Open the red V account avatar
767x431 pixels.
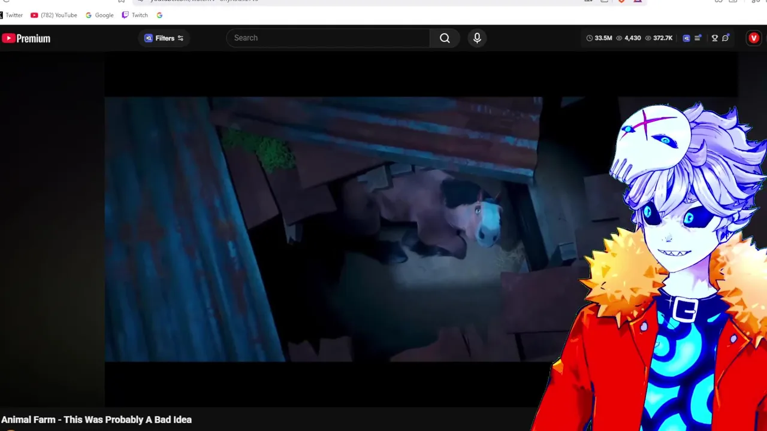[x=754, y=38]
